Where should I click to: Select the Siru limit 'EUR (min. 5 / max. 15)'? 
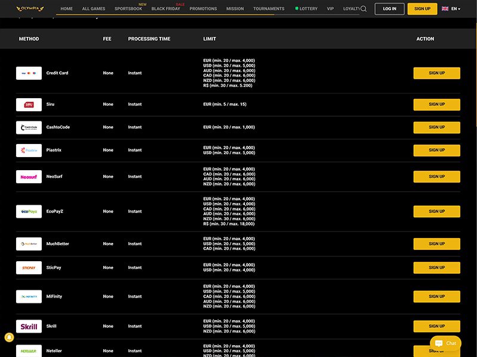tap(225, 105)
